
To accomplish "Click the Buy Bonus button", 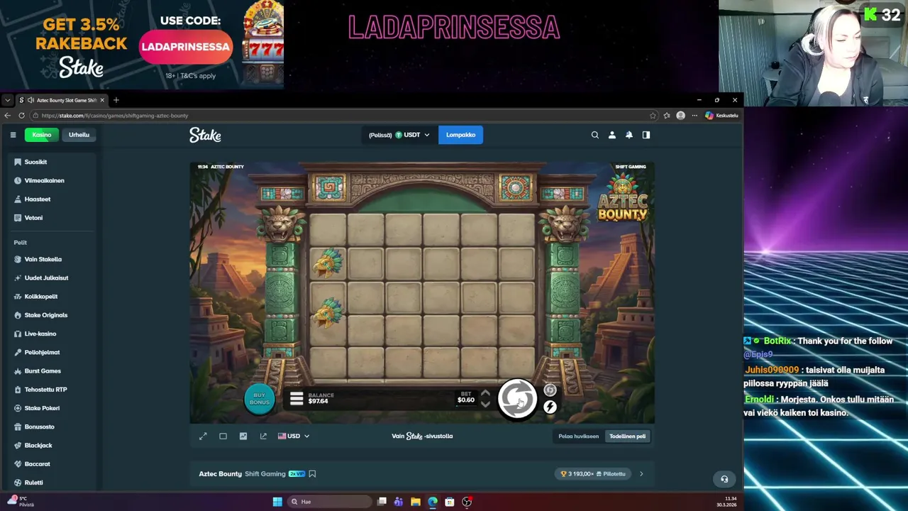I will pos(260,399).
